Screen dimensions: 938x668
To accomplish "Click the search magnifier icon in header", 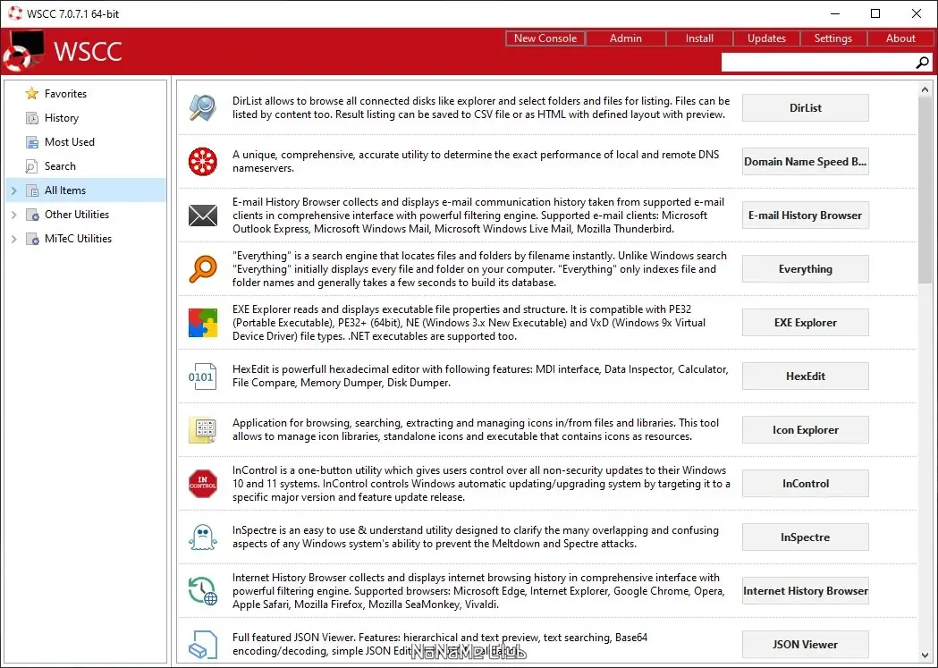I will point(923,63).
